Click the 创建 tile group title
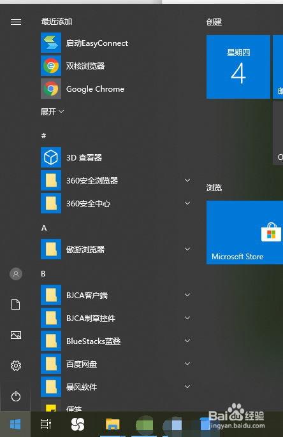283x437 pixels. click(x=214, y=22)
